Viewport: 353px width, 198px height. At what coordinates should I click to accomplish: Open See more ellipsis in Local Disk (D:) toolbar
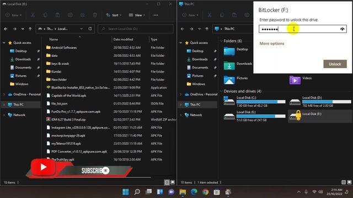click(x=156, y=15)
